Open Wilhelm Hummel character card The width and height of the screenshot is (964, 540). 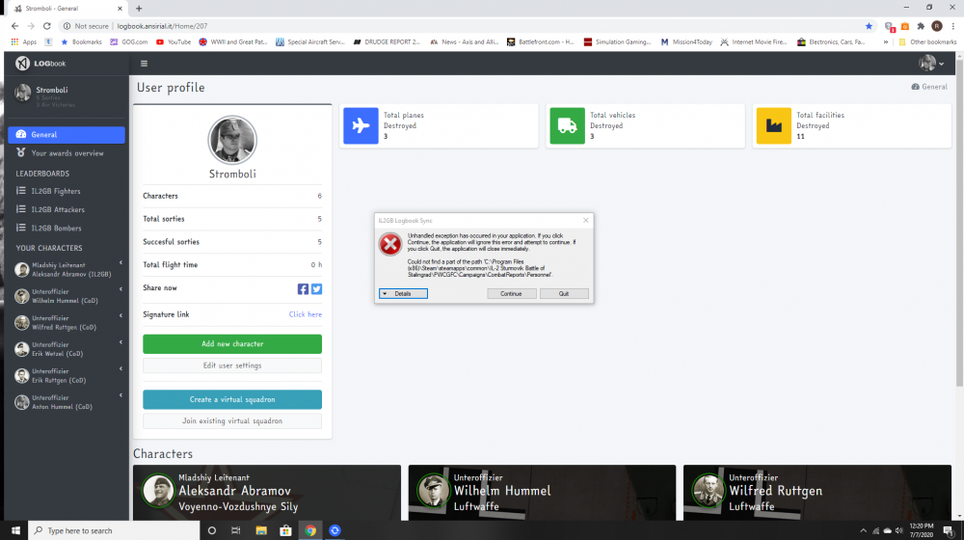click(542, 492)
